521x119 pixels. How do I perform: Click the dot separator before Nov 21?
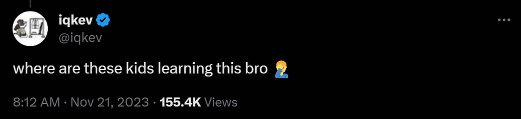pyautogui.click(x=65, y=103)
